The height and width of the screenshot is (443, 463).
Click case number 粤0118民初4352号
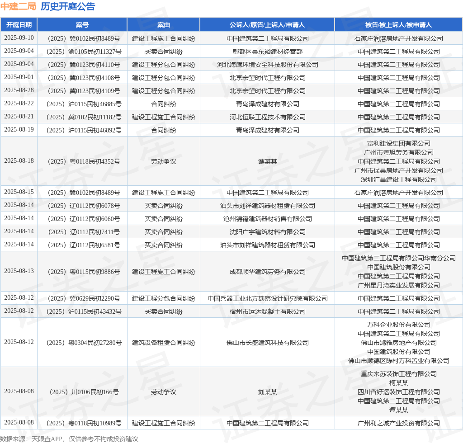tap(84, 161)
